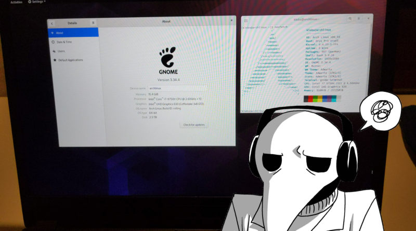The height and width of the screenshot is (231, 416).
Task: Open the Settings app menu arrow in top bar
Action: point(45,2)
